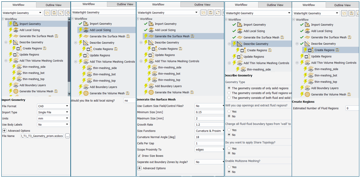Click Growth Rate field showing 1.2
Screen dimensions: 361x179
pyautogui.click(x=209, y=124)
